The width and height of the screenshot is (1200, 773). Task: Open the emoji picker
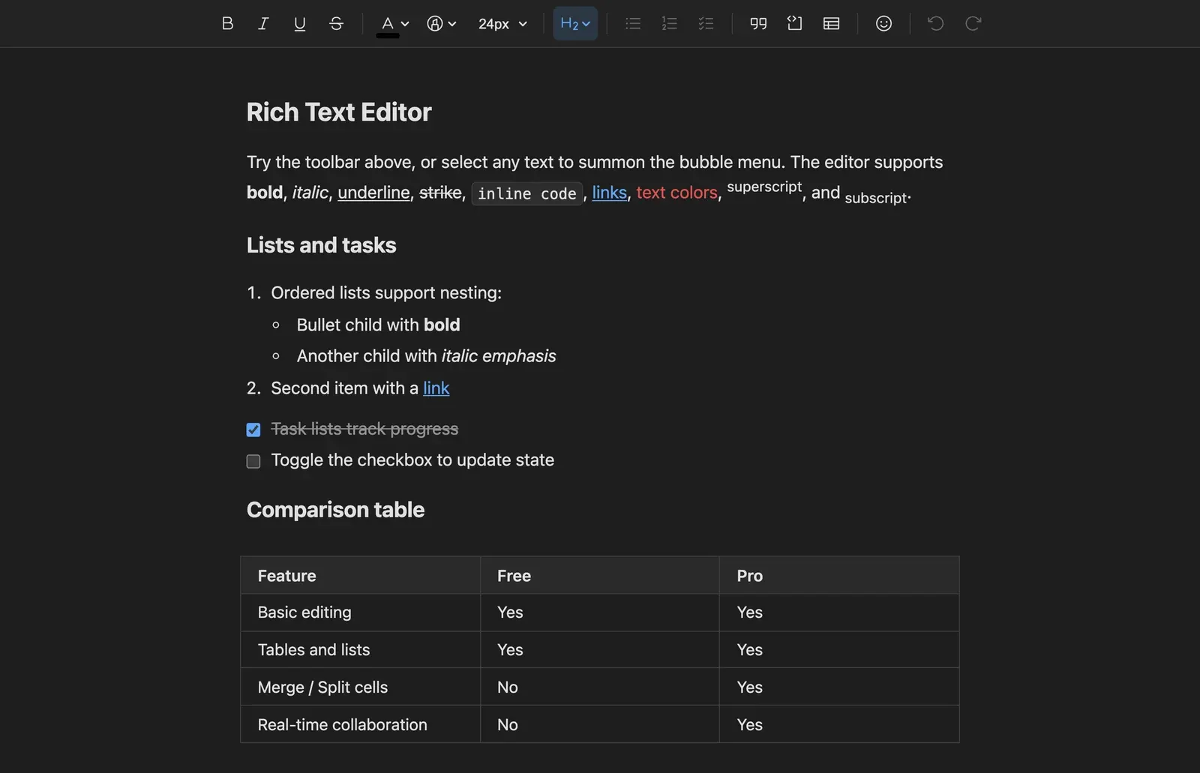pos(883,23)
